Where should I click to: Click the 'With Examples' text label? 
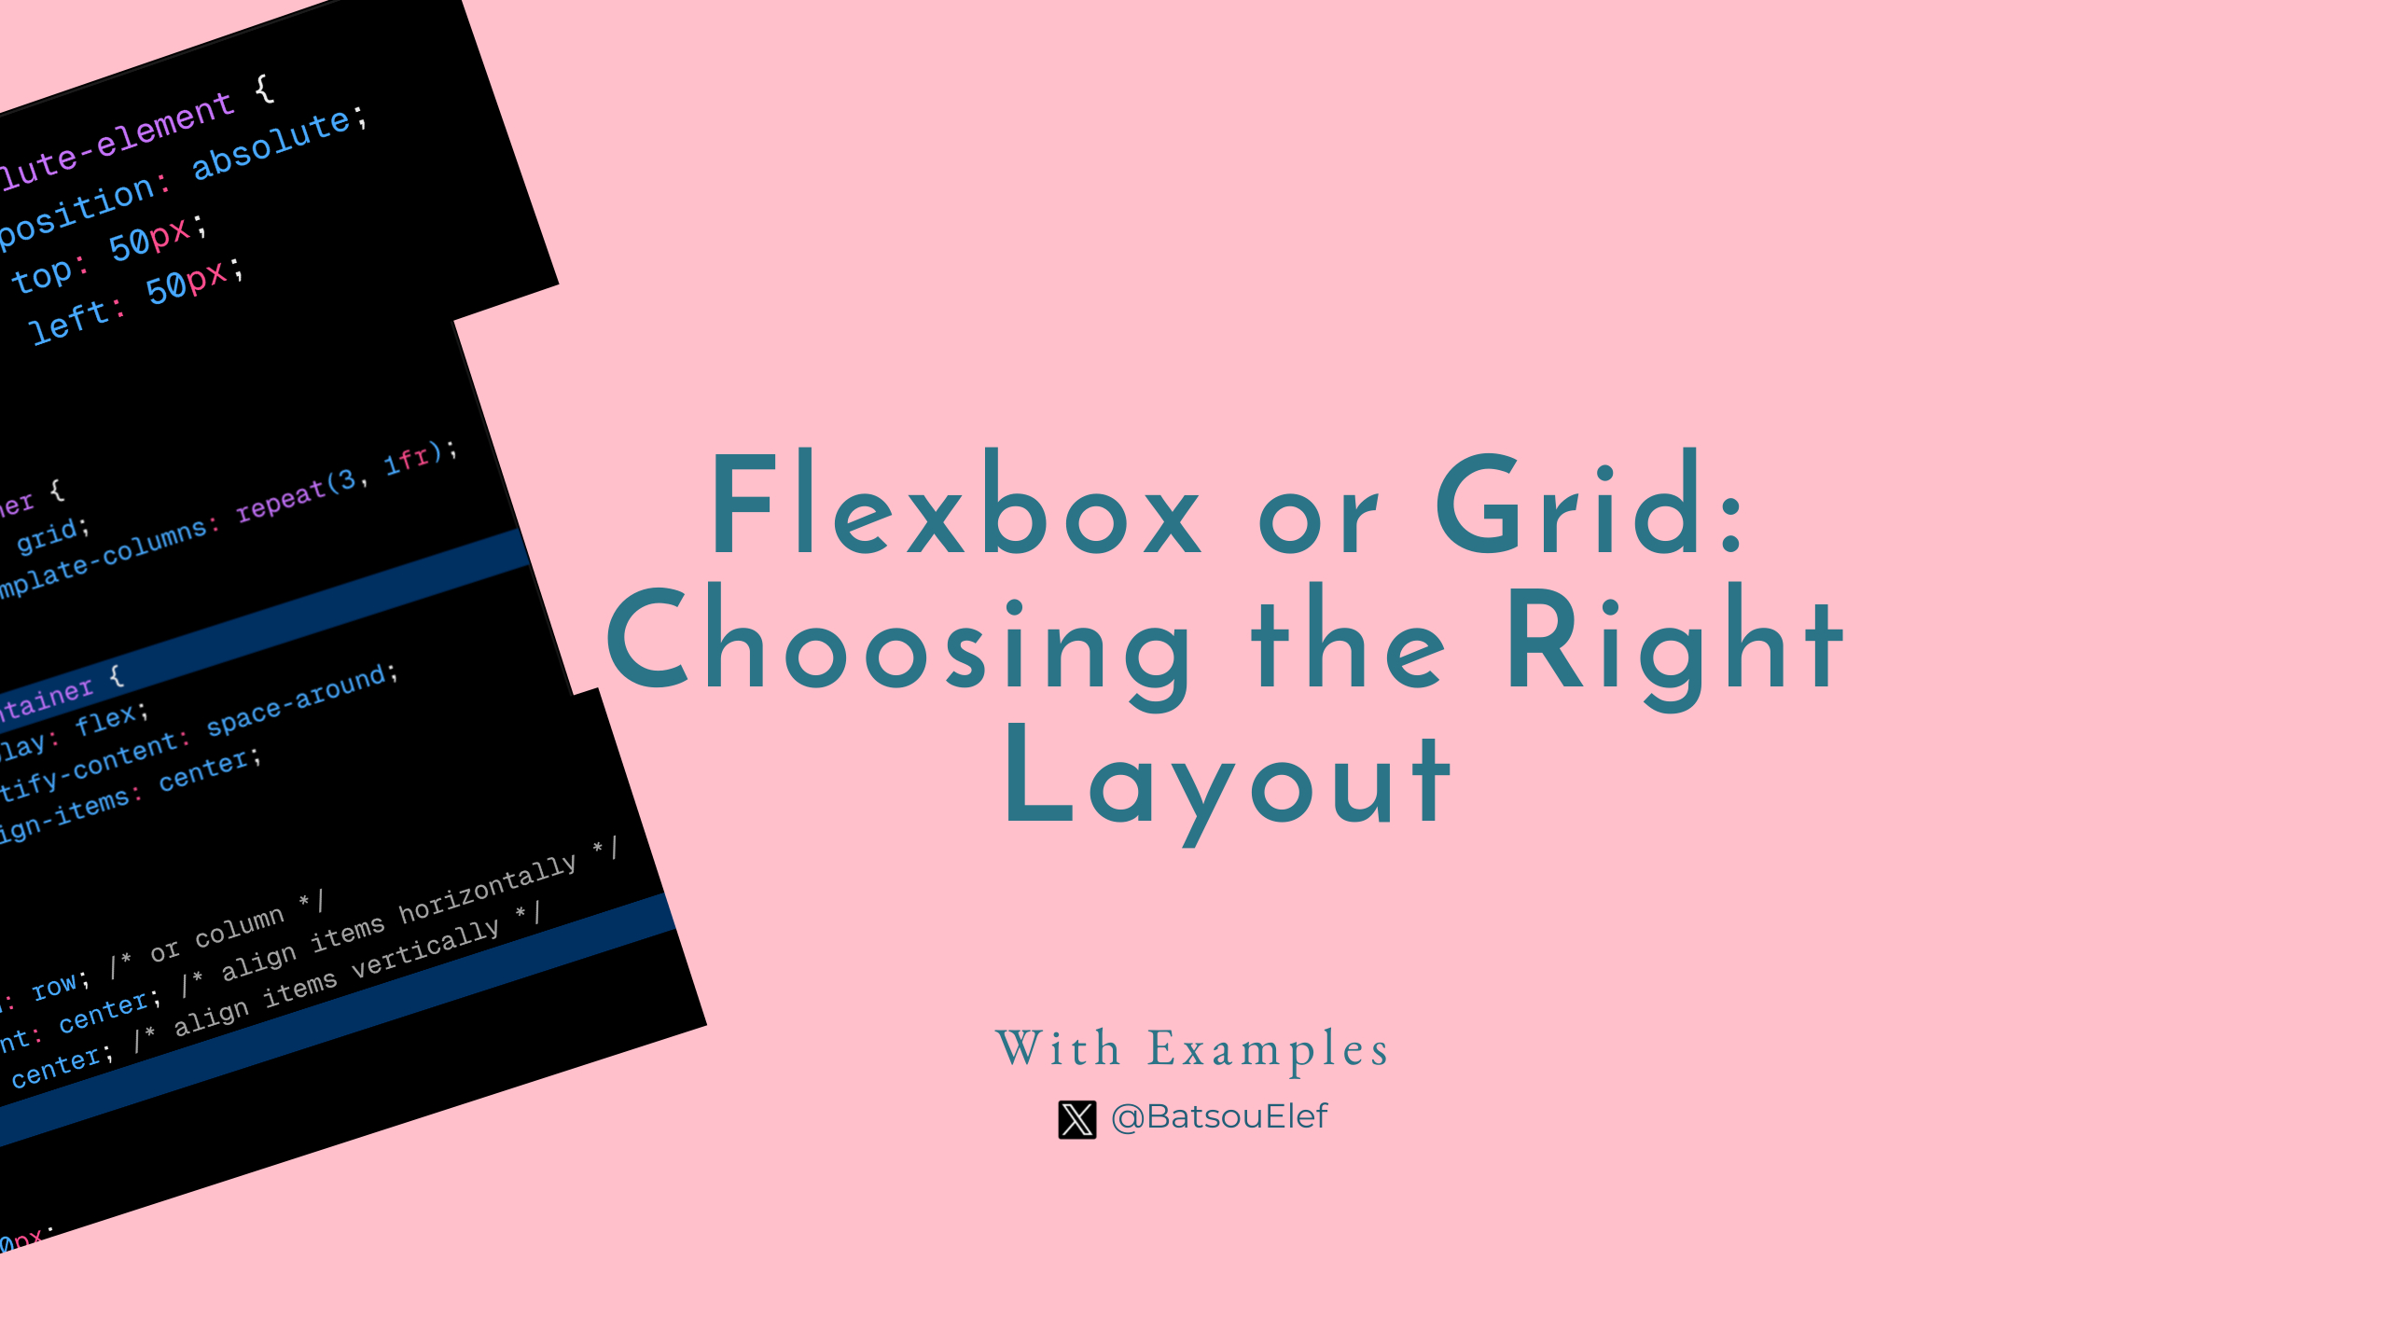pyautogui.click(x=1192, y=1046)
